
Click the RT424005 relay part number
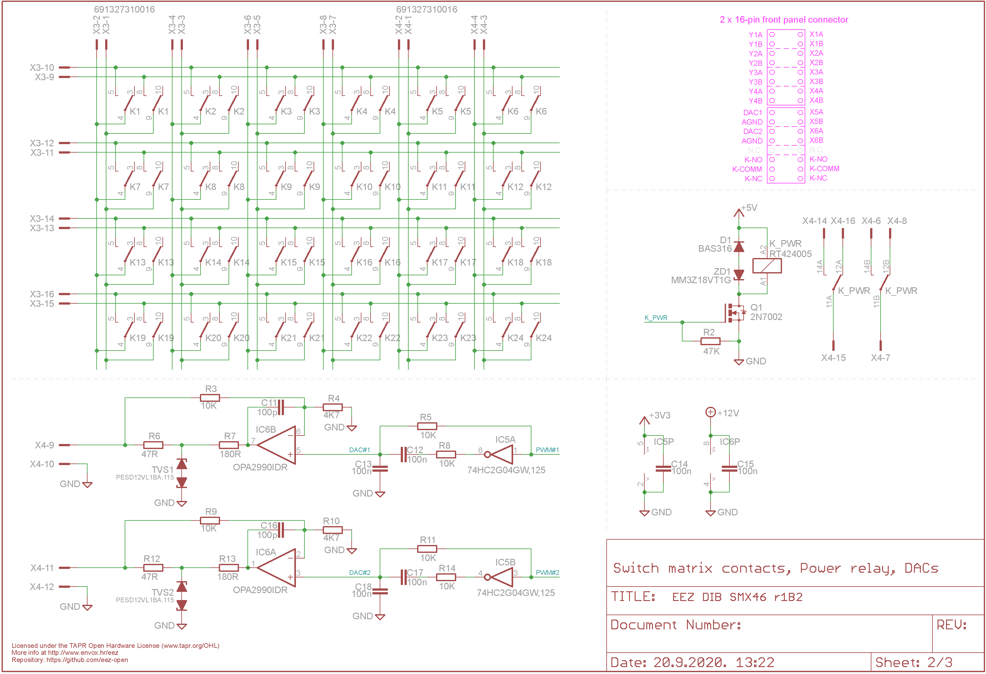coord(790,254)
